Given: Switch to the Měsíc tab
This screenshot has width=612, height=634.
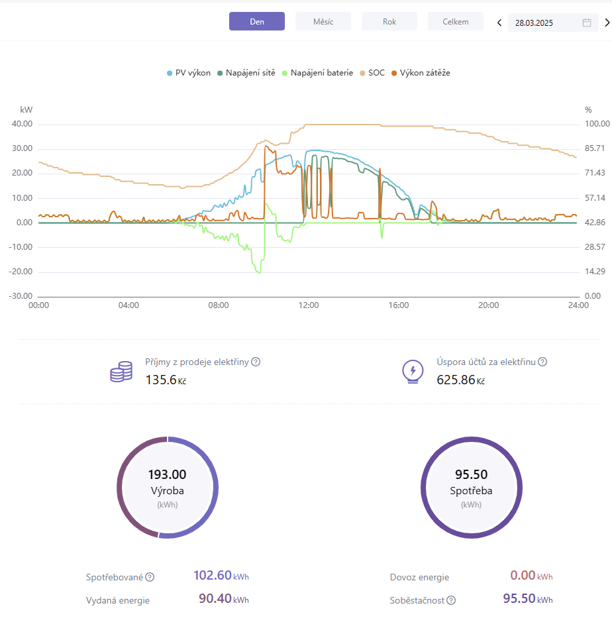Looking at the screenshot, I should (323, 22).
